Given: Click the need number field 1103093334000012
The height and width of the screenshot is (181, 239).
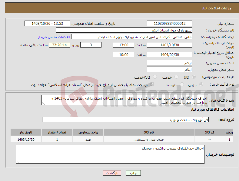Looking at the screenshot, I should tap(170, 24).
